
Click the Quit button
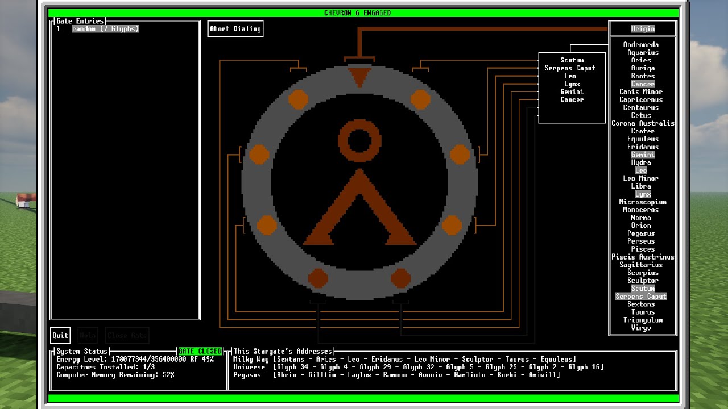coord(60,335)
